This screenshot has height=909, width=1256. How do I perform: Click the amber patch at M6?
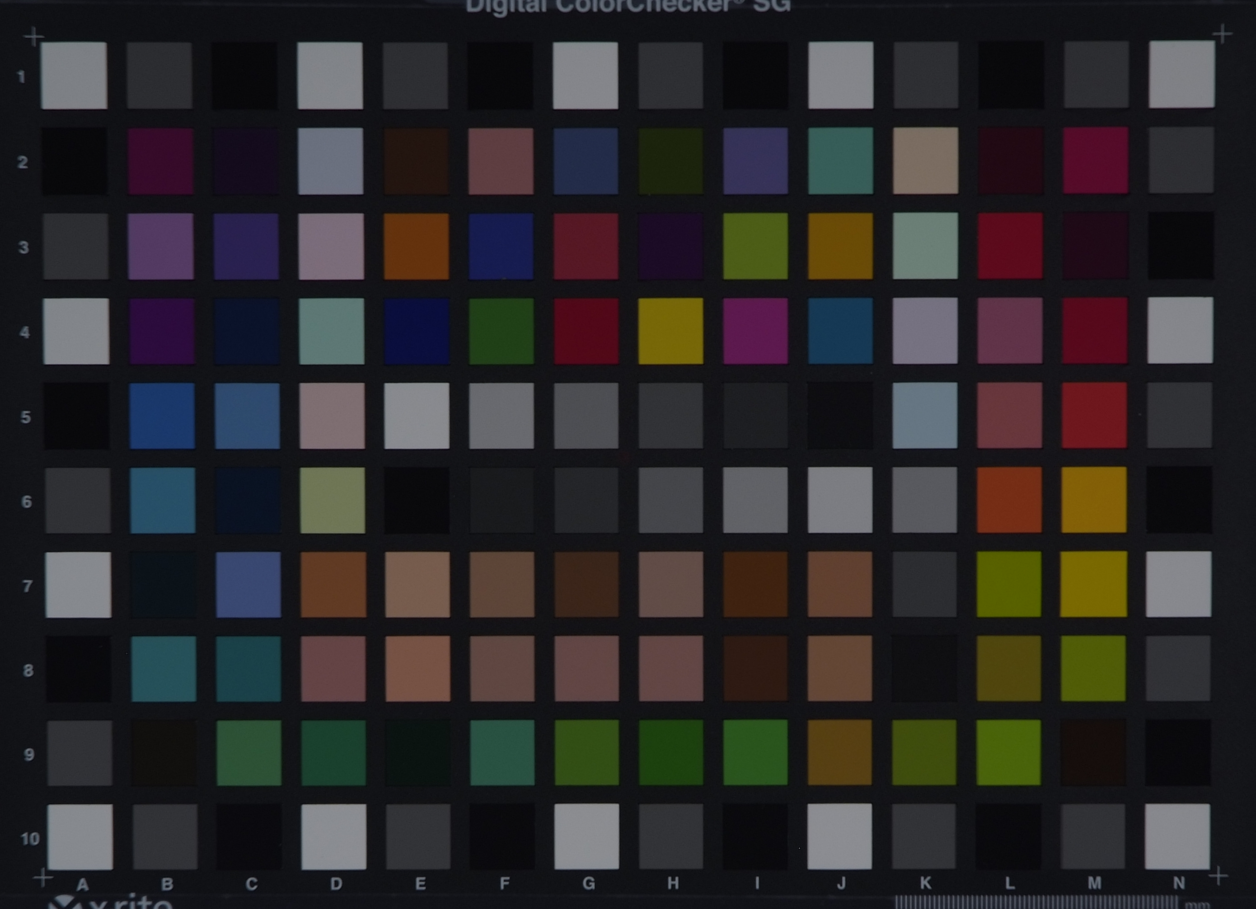[1094, 500]
